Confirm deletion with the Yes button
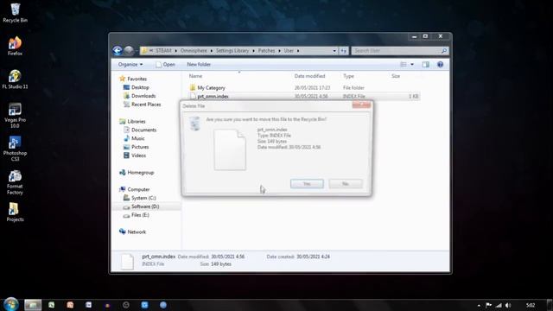 [307, 184]
